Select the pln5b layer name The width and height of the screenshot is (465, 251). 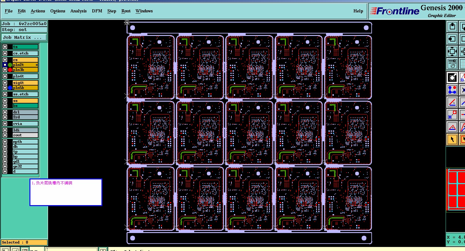click(25, 88)
